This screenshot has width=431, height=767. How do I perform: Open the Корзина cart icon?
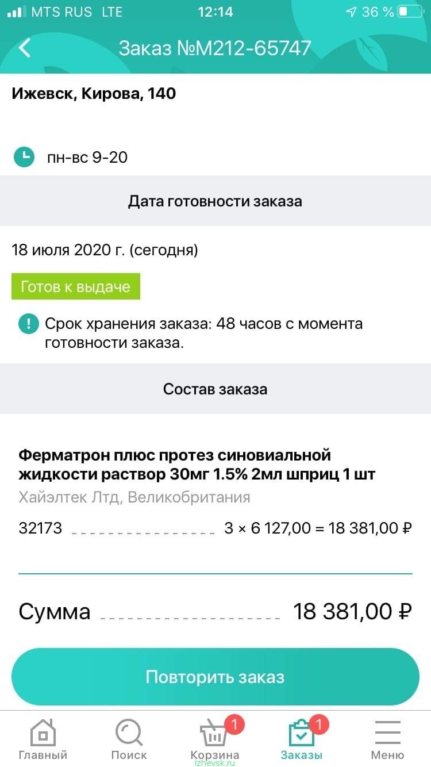click(213, 734)
